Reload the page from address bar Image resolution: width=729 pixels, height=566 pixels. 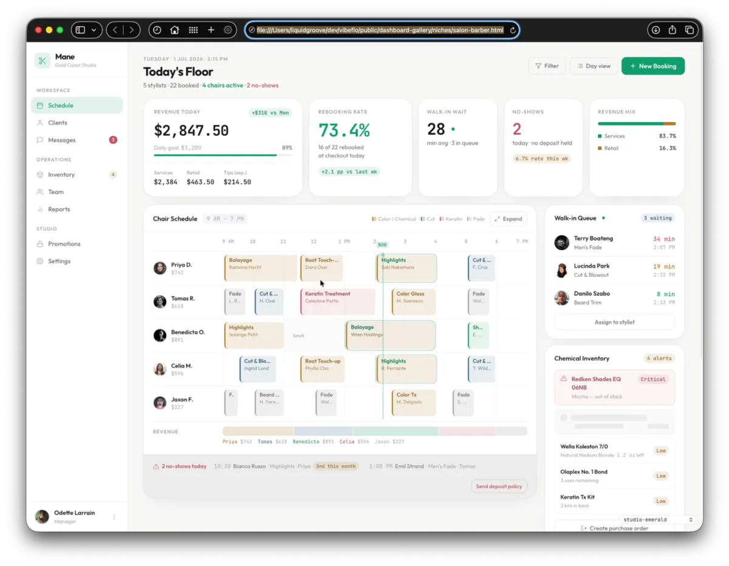point(512,30)
